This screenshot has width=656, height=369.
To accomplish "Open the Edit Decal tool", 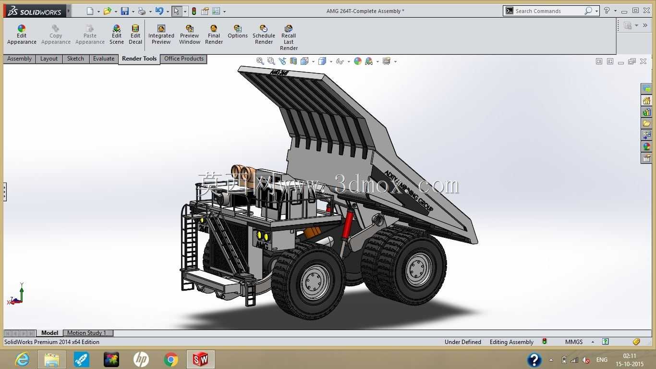I will (135, 35).
